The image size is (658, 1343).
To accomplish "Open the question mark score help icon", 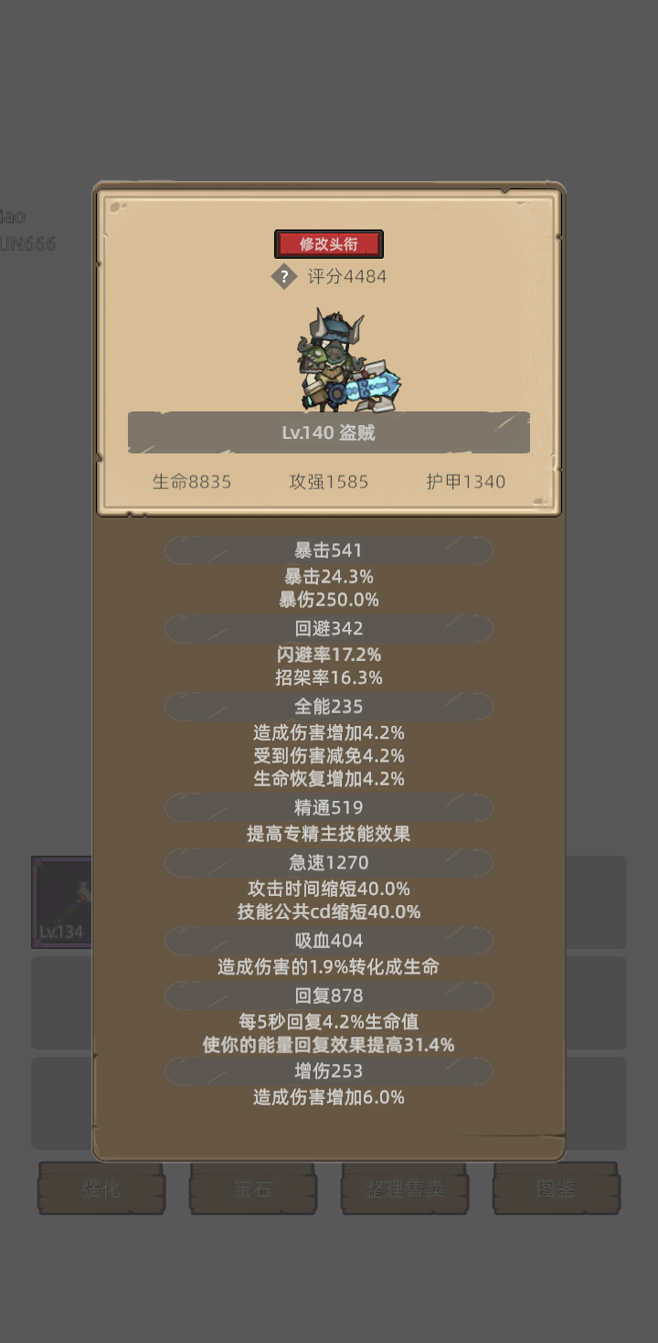I will point(284,276).
